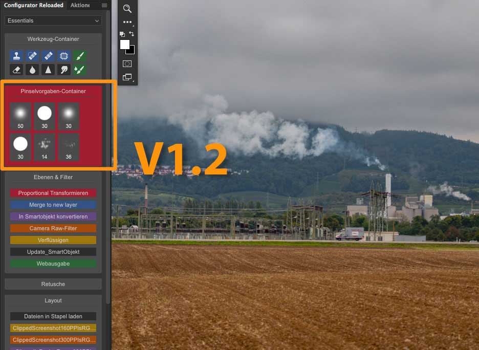Collapse the Werkzeug-Container section
This screenshot has width=479, height=350.
click(53, 39)
